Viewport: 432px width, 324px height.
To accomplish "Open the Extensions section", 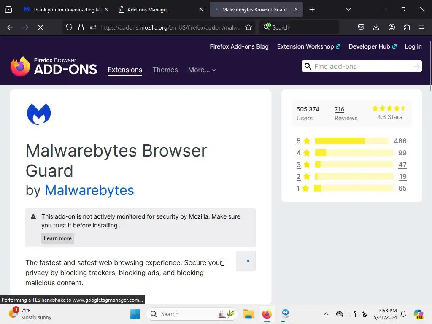I will click(125, 70).
